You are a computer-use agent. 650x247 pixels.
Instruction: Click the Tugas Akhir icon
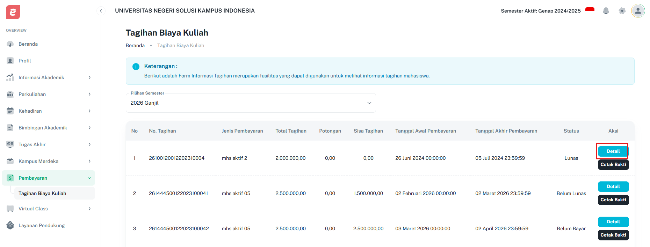(10, 144)
